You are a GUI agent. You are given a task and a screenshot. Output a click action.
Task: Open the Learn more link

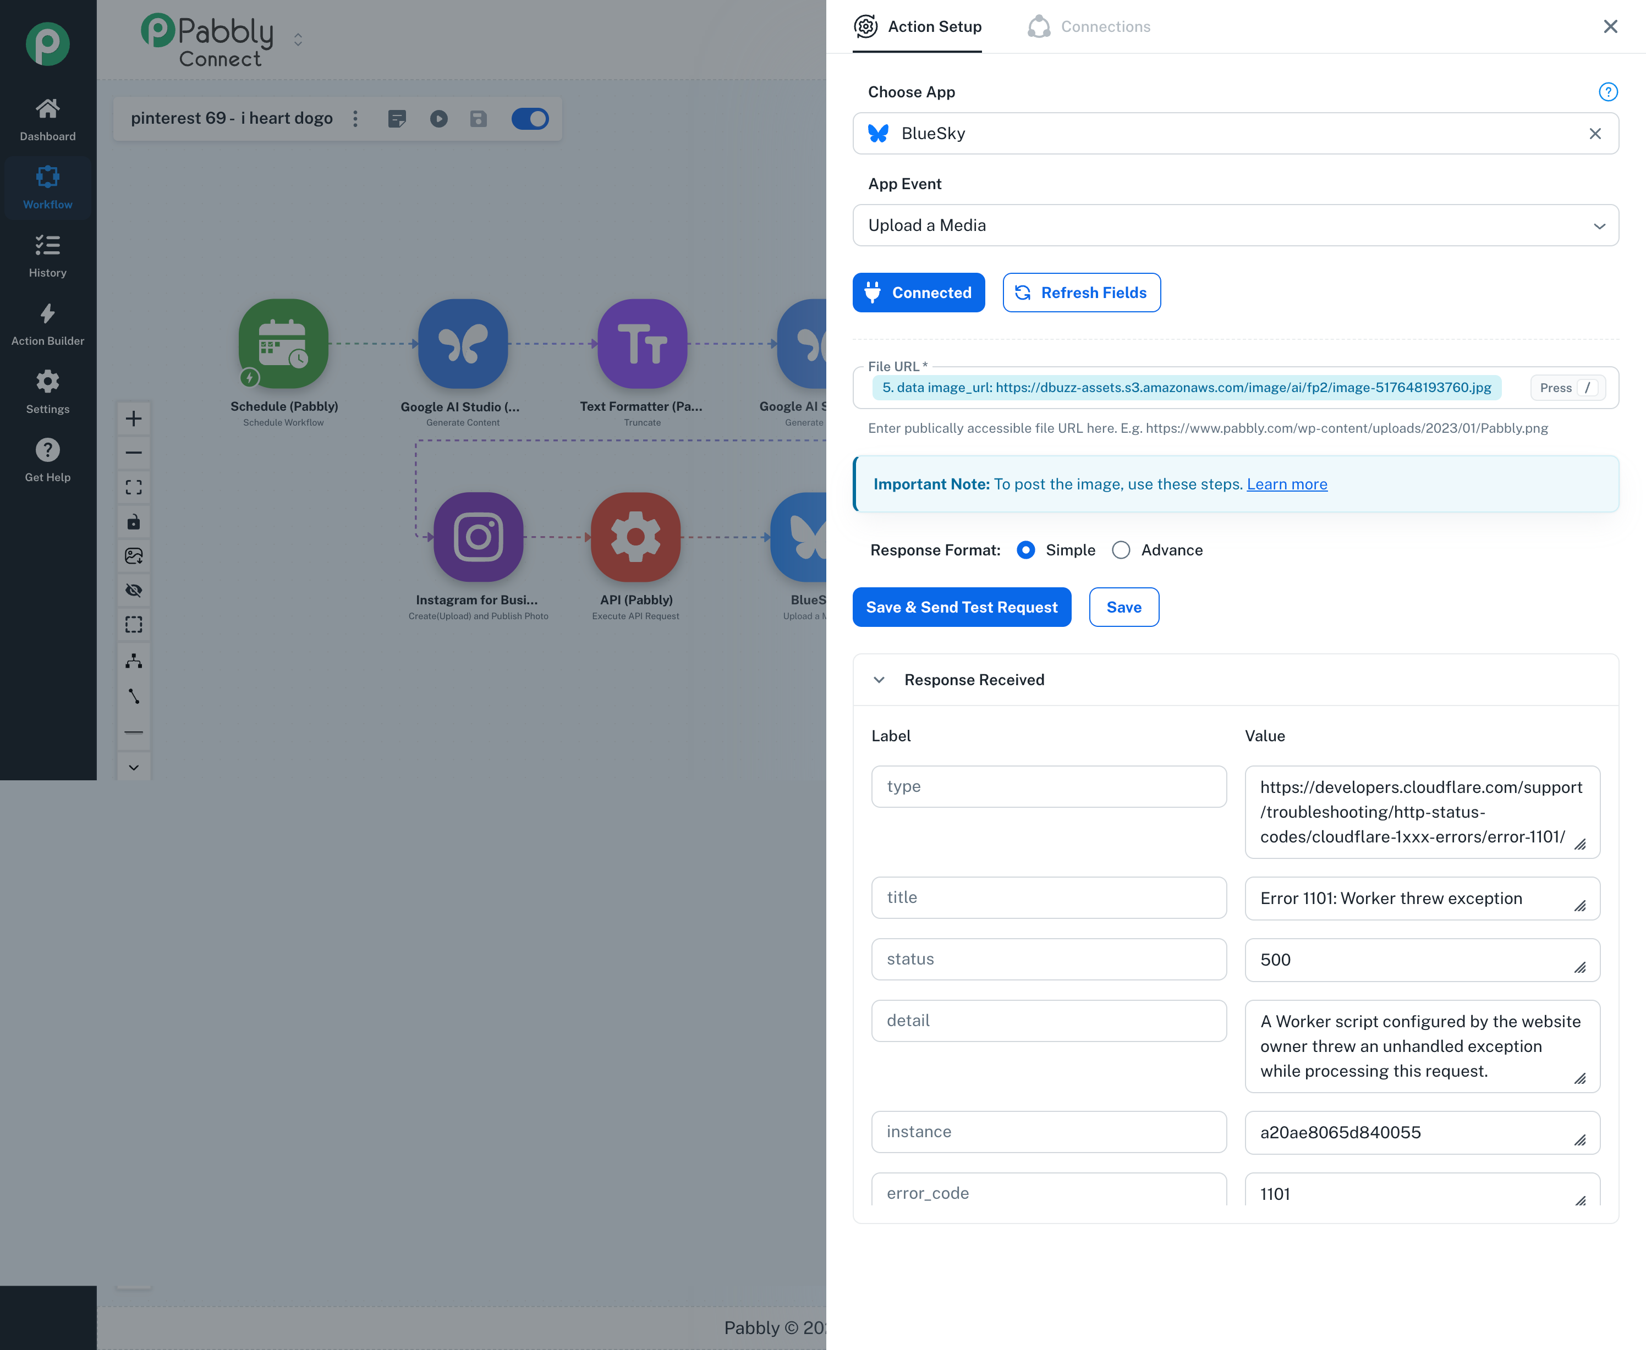pos(1287,484)
